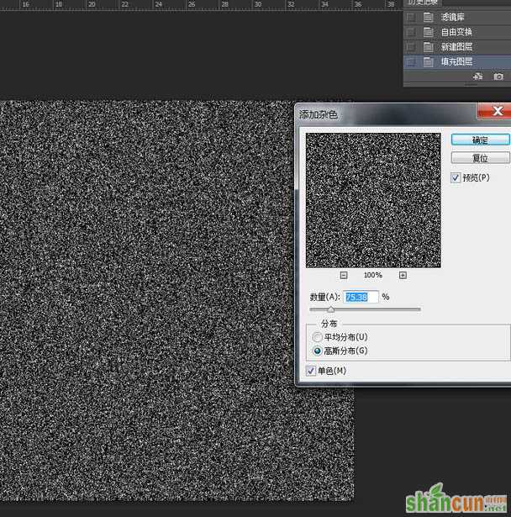Viewport: 511px width, 517px height.
Task: Click the amount slider handle
Action: (331, 309)
